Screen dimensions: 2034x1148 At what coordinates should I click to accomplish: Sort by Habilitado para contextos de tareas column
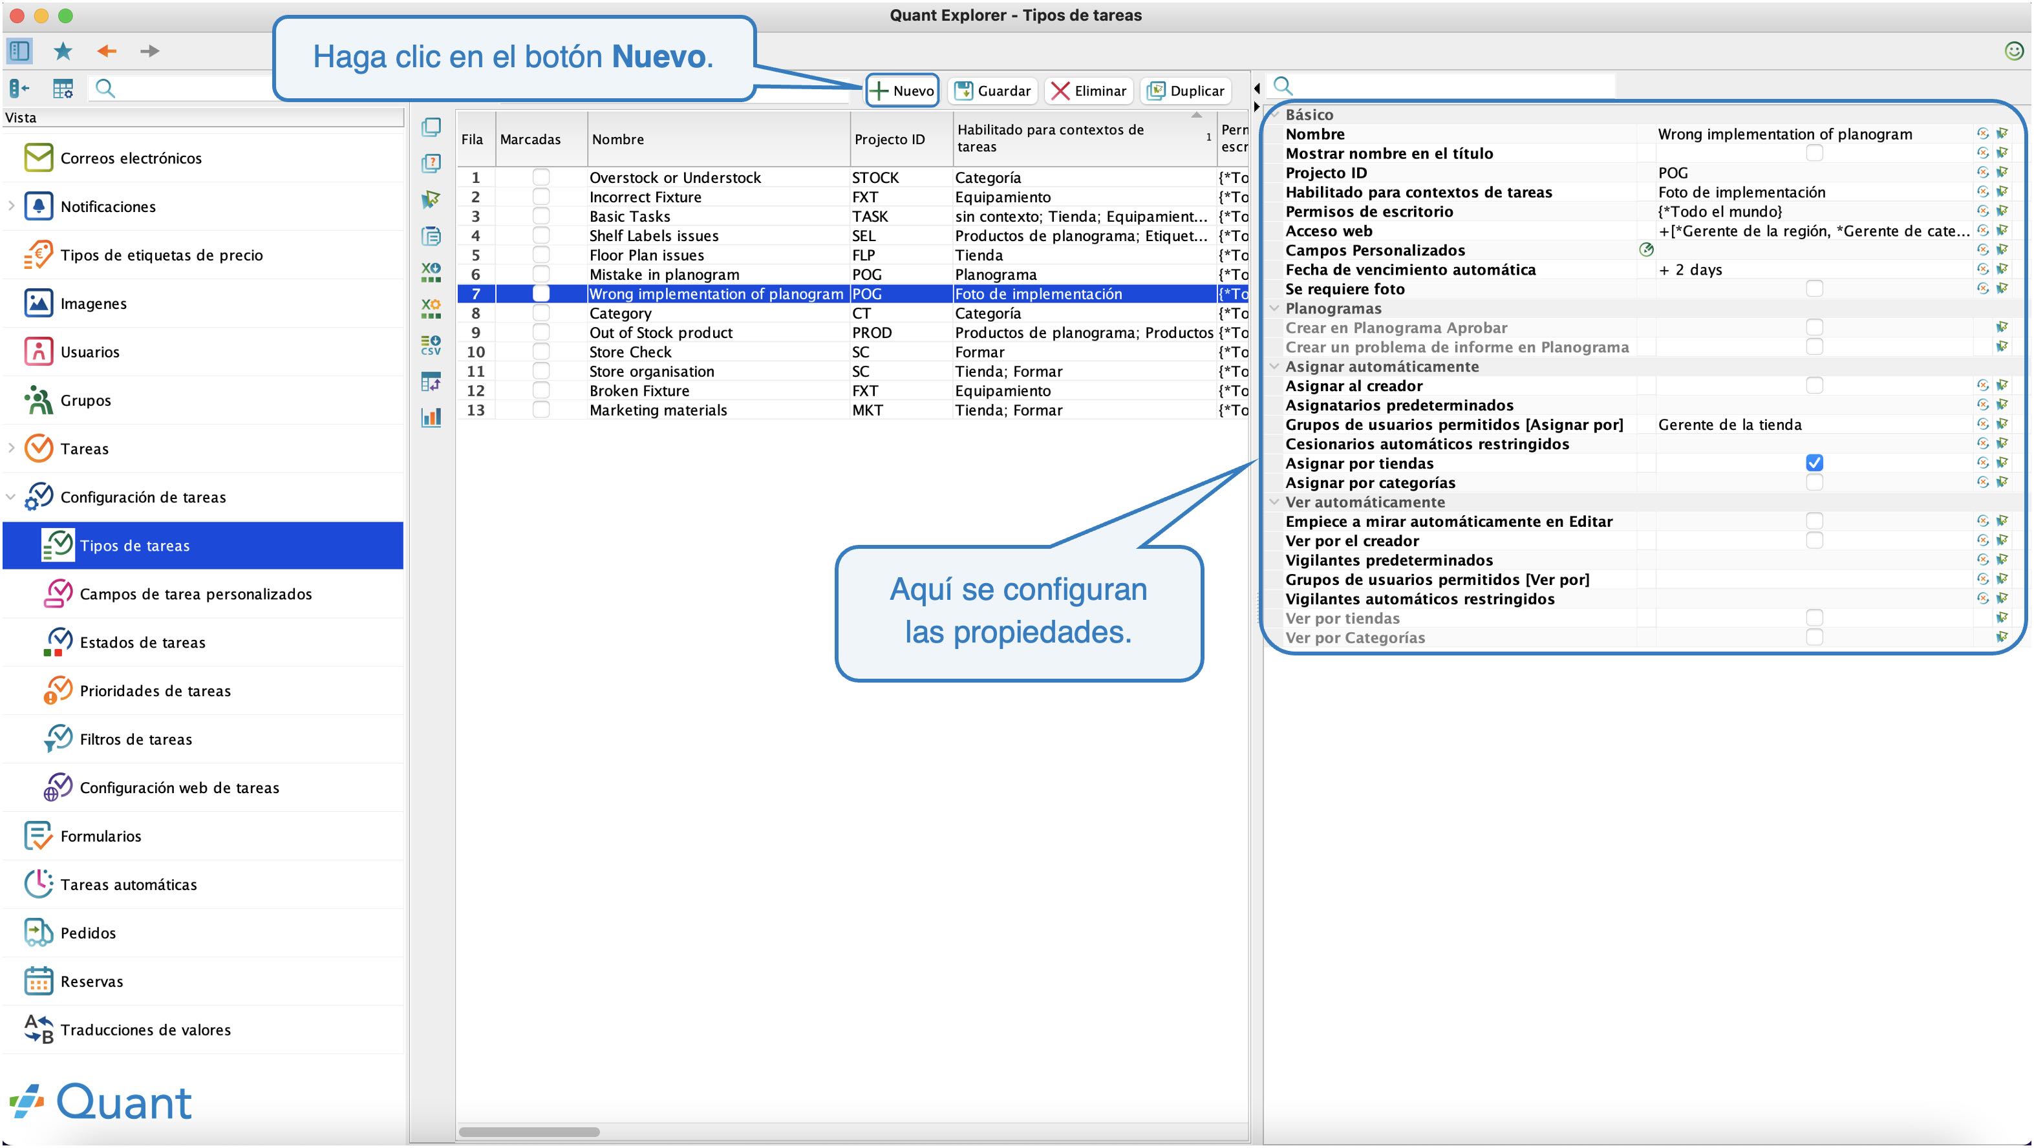coord(1085,139)
